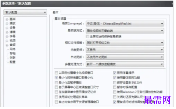Switch to the 基本 tab
The width and height of the screenshot is (176, 109).
pos(55,12)
